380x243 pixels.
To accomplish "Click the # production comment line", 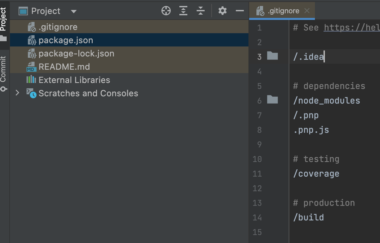I will click(x=324, y=203).
